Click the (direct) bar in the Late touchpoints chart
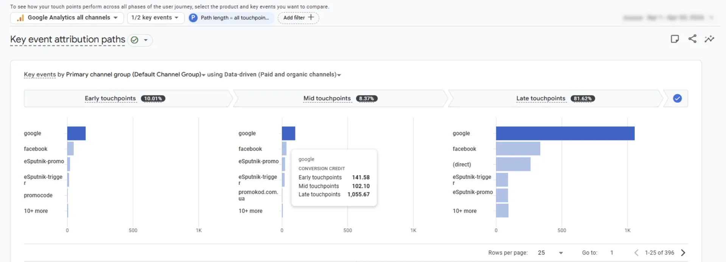726x262 pixels. point(513,164)
